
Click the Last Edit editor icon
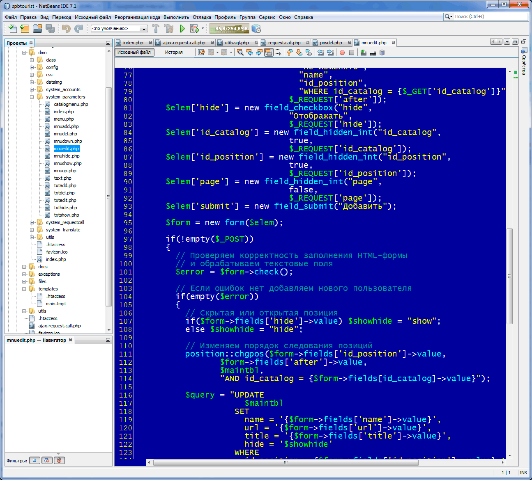pyautogui.click(x=201, y=53)
